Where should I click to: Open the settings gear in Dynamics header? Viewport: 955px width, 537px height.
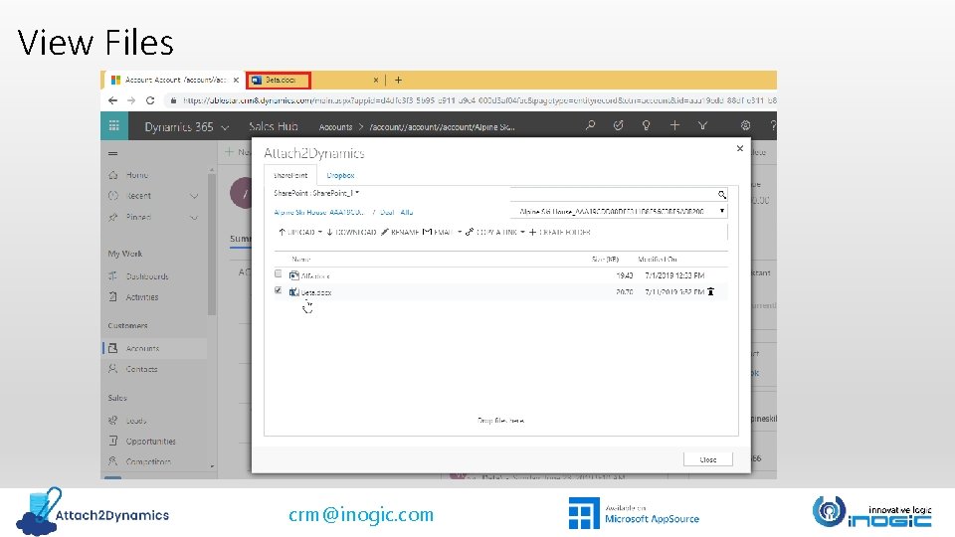coord(745,125)
